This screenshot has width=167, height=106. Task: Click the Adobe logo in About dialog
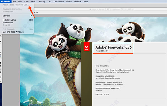87,47
